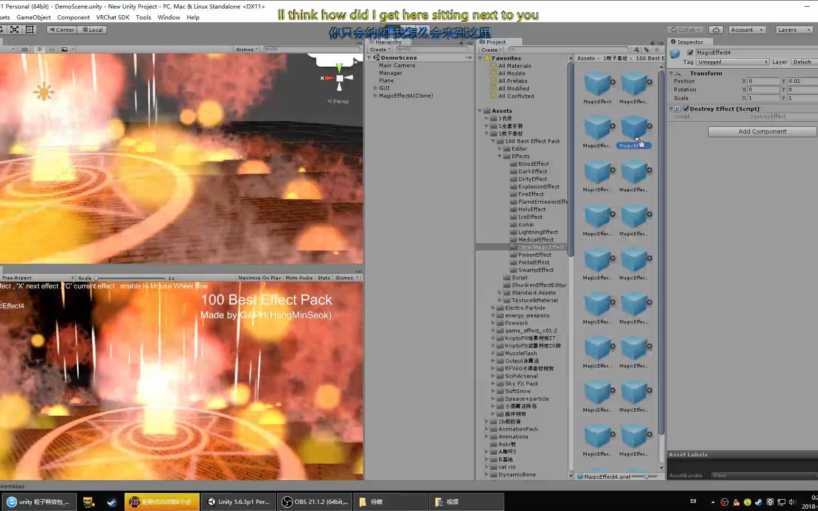Open highlighted MagicEffect prefab play arrow
The height and width of the screenshot is (511, 818).
coord(649,126)
